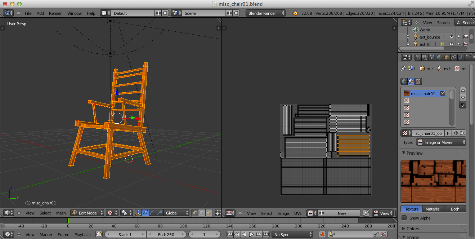This screenshot has height=239, width=475.
Task: Click the green current frame marker
Action: [68, 220]
